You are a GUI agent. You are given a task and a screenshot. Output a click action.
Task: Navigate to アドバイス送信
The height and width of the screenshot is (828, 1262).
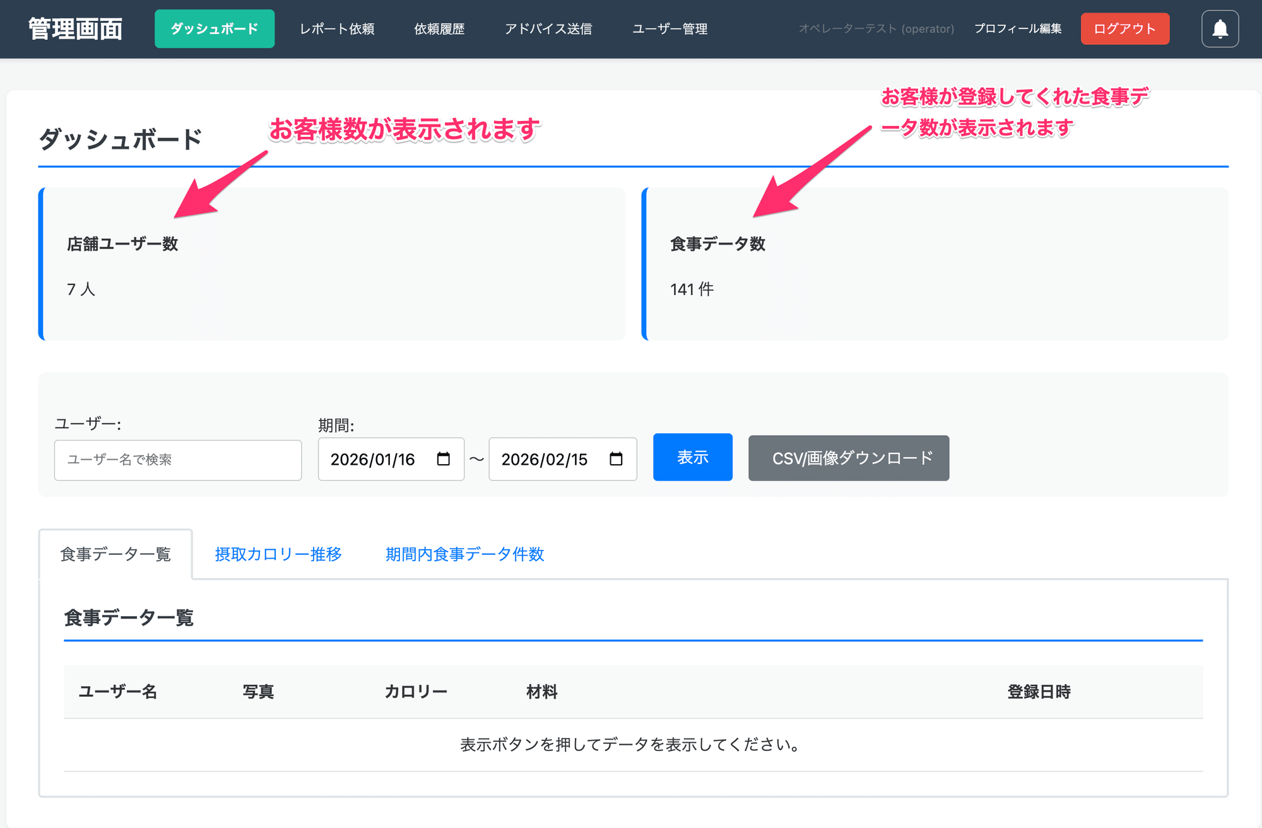(x=548, y=28)
